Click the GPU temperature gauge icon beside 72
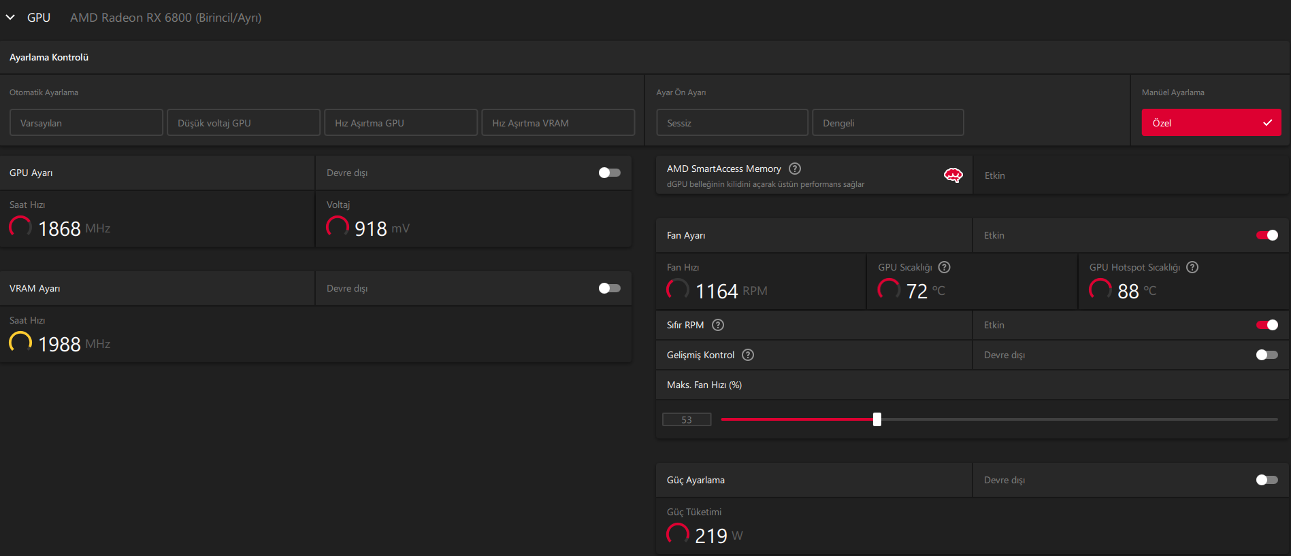The height and width of the screenshot is (556, 1291). [x=889, y=289]
